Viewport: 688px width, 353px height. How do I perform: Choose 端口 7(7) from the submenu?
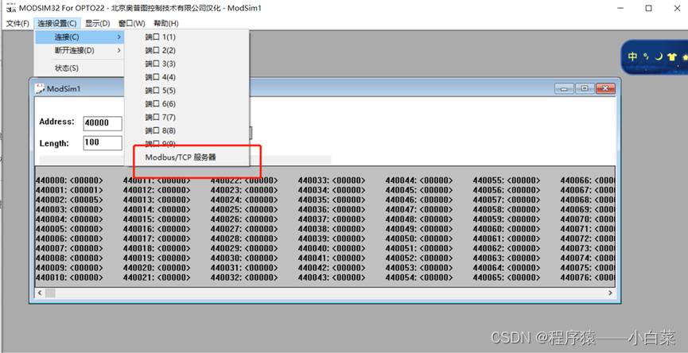[187, 118]
